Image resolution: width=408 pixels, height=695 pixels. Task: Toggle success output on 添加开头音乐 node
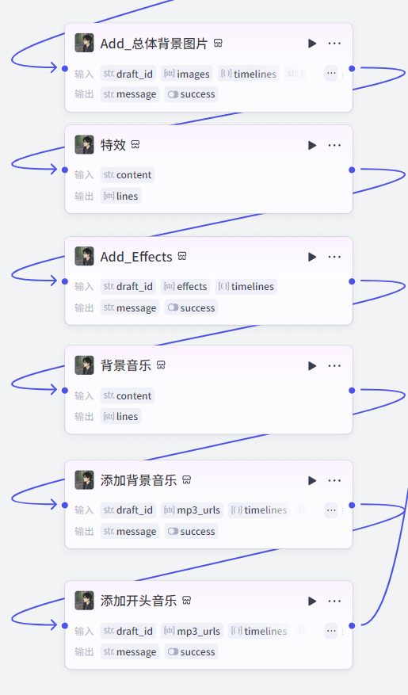coord(192,652)
